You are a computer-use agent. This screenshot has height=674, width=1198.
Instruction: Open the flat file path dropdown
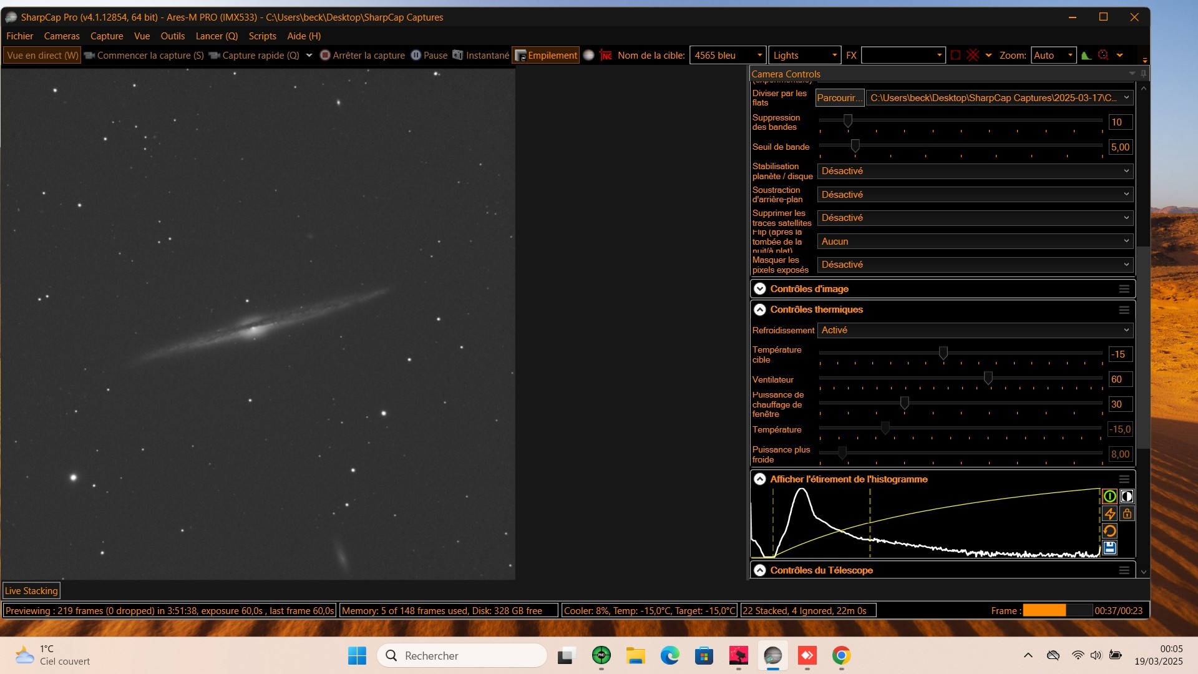coord(1000,97)
